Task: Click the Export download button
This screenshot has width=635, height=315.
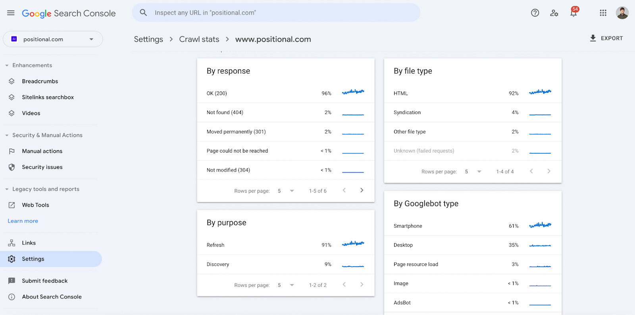Action: [x=606, y=38]
